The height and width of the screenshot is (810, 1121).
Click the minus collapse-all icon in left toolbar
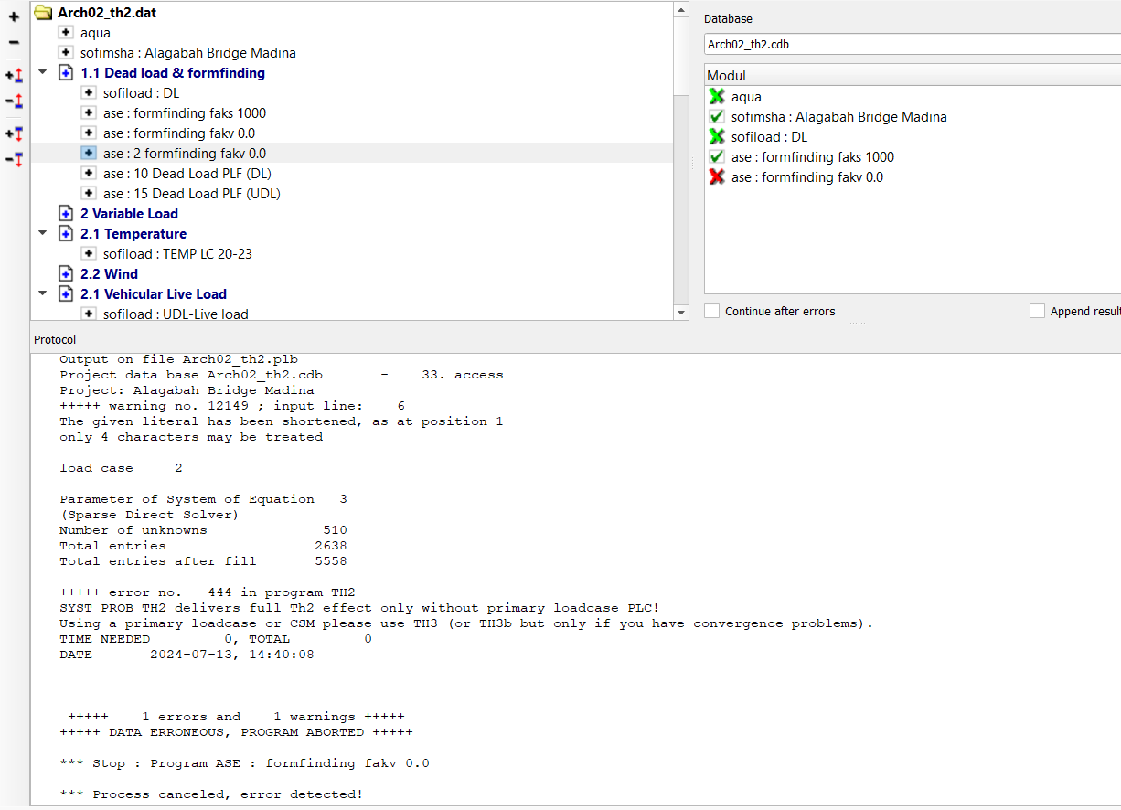point(14,42)
